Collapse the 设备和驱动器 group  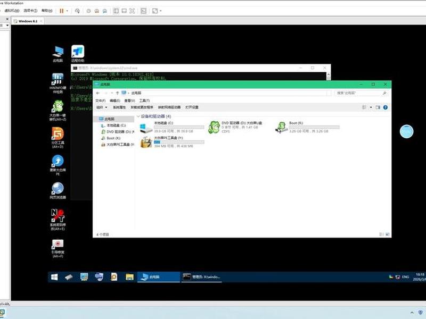click(138, 116)
